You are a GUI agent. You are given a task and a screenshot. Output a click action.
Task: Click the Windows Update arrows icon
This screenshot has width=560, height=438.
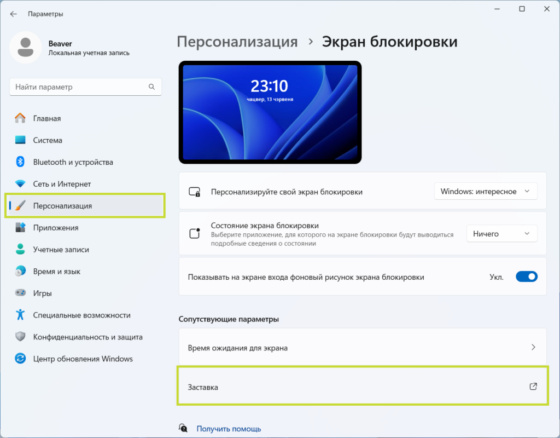[20, 358]
